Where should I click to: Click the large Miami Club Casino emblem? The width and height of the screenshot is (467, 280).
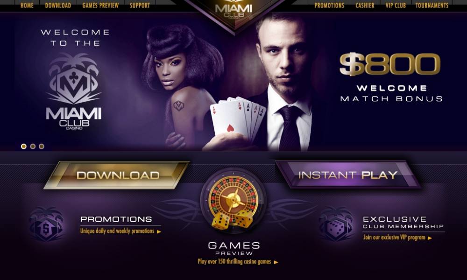74,91
